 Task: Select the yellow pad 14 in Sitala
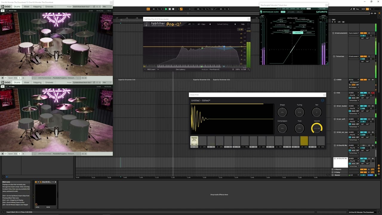point(304,141)
